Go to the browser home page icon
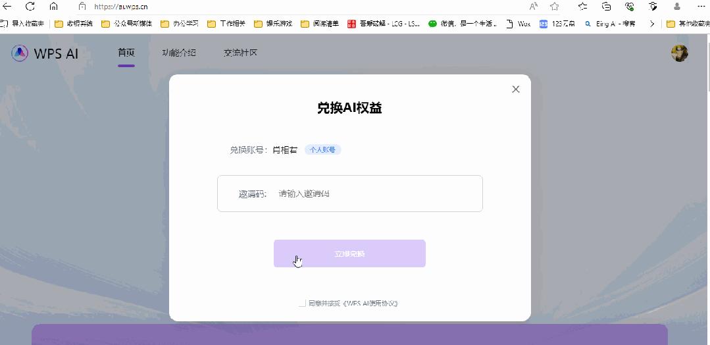710x345 pixels. (53, 7)
